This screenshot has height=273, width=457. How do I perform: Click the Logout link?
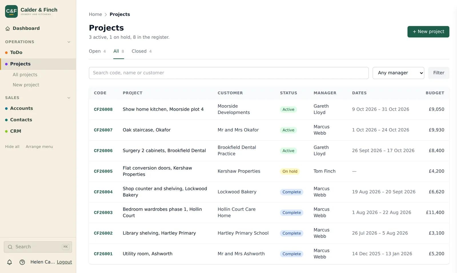point(64,262)
